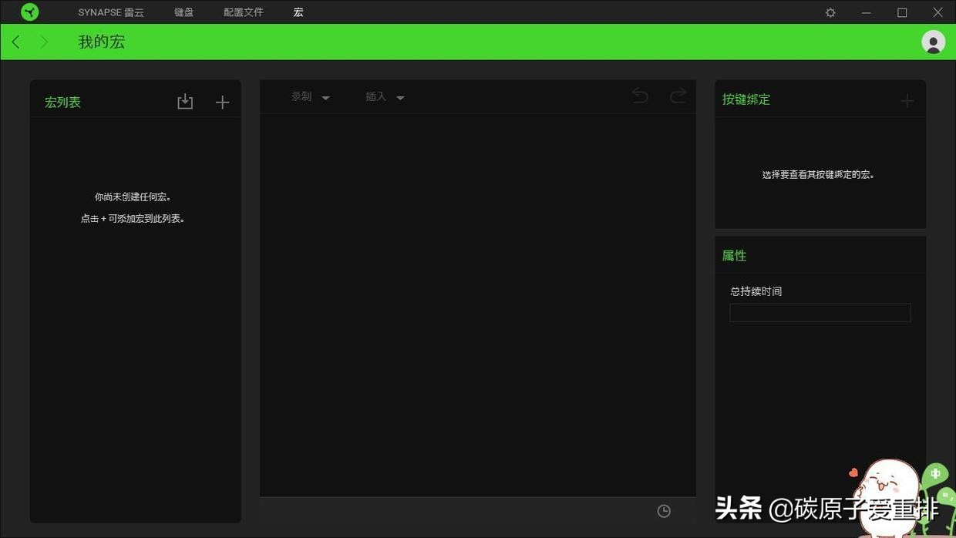Click the forward navigation arrow
This screenshot has height=538, width=956.
pyautogui.click(x=45, y=42)
